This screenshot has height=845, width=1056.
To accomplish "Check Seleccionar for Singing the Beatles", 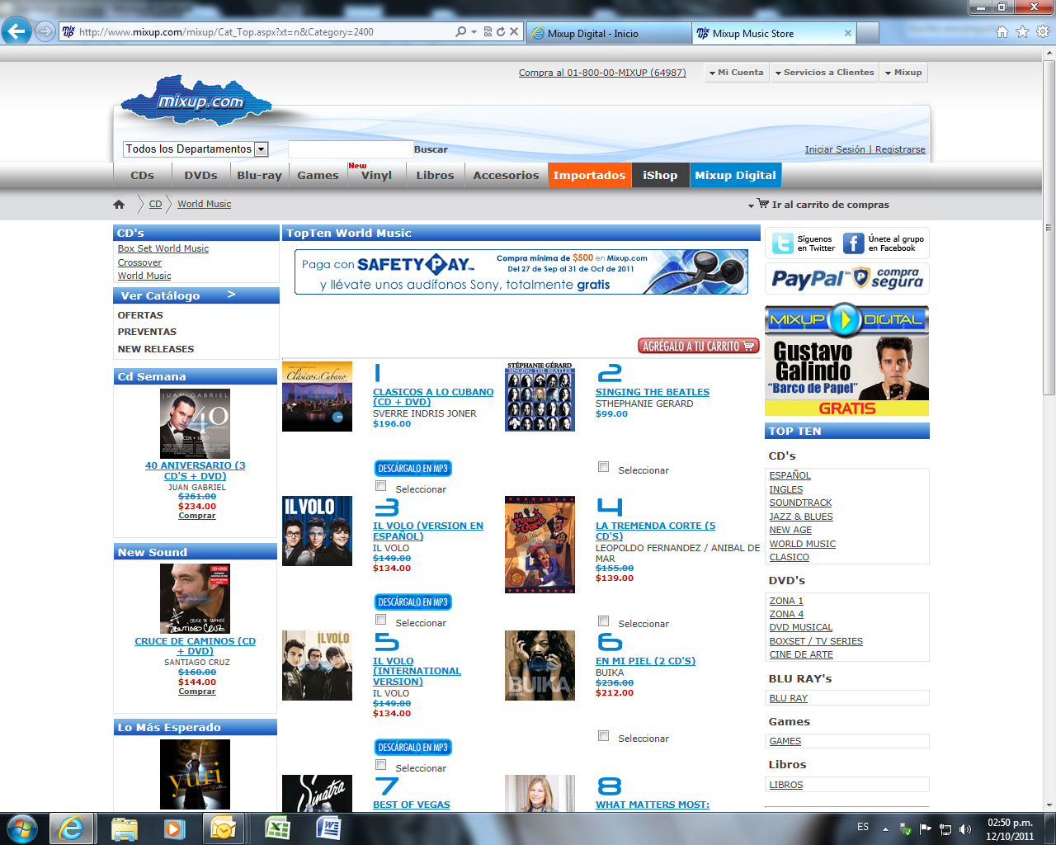I will 603,467.
